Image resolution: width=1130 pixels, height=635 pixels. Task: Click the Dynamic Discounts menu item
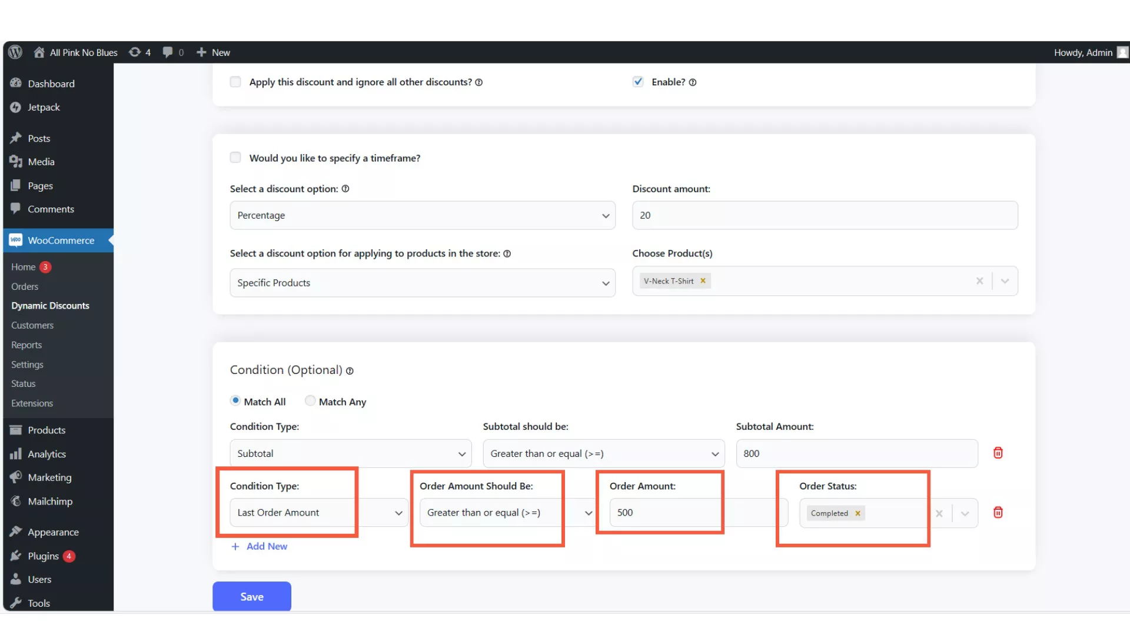tap(51, 306)
